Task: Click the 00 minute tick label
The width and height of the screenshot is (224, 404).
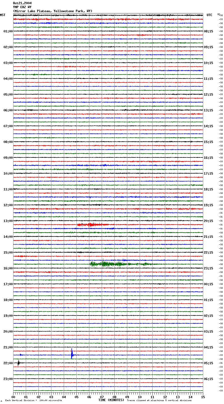Action: [x=13, y=397]
